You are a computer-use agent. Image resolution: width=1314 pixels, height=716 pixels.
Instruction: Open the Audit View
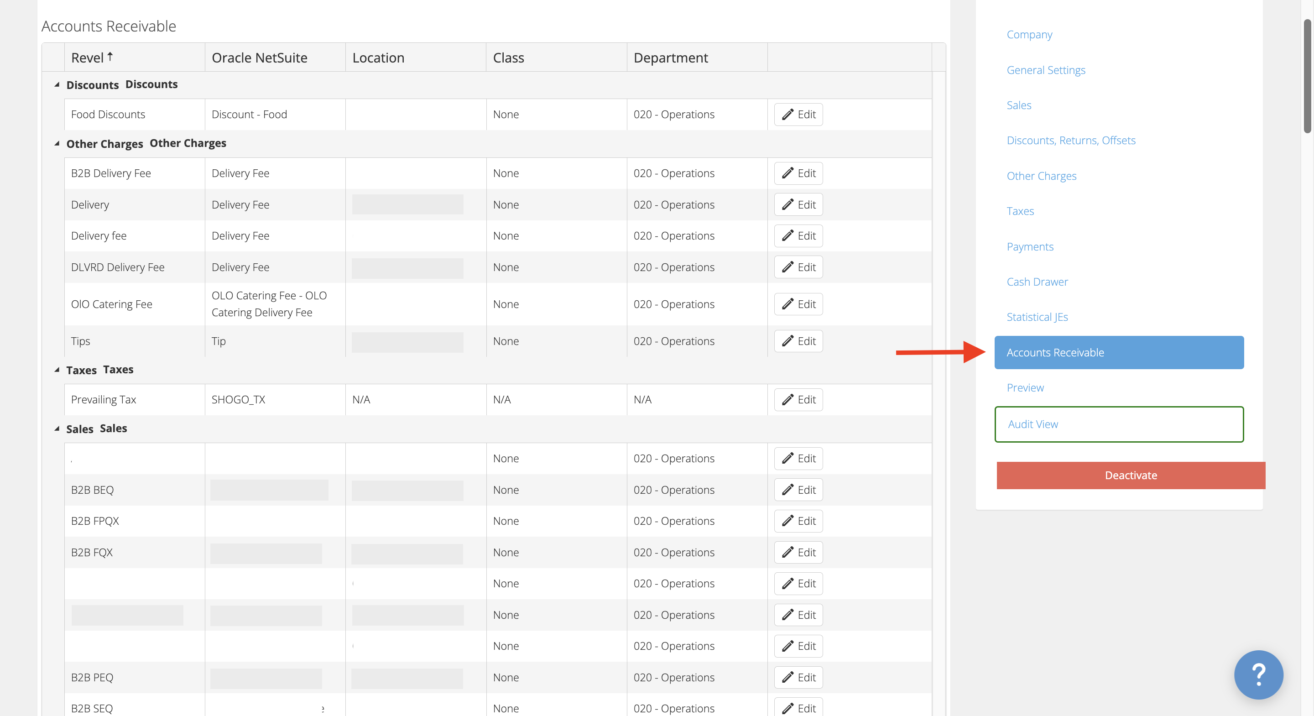point(1119,424)
